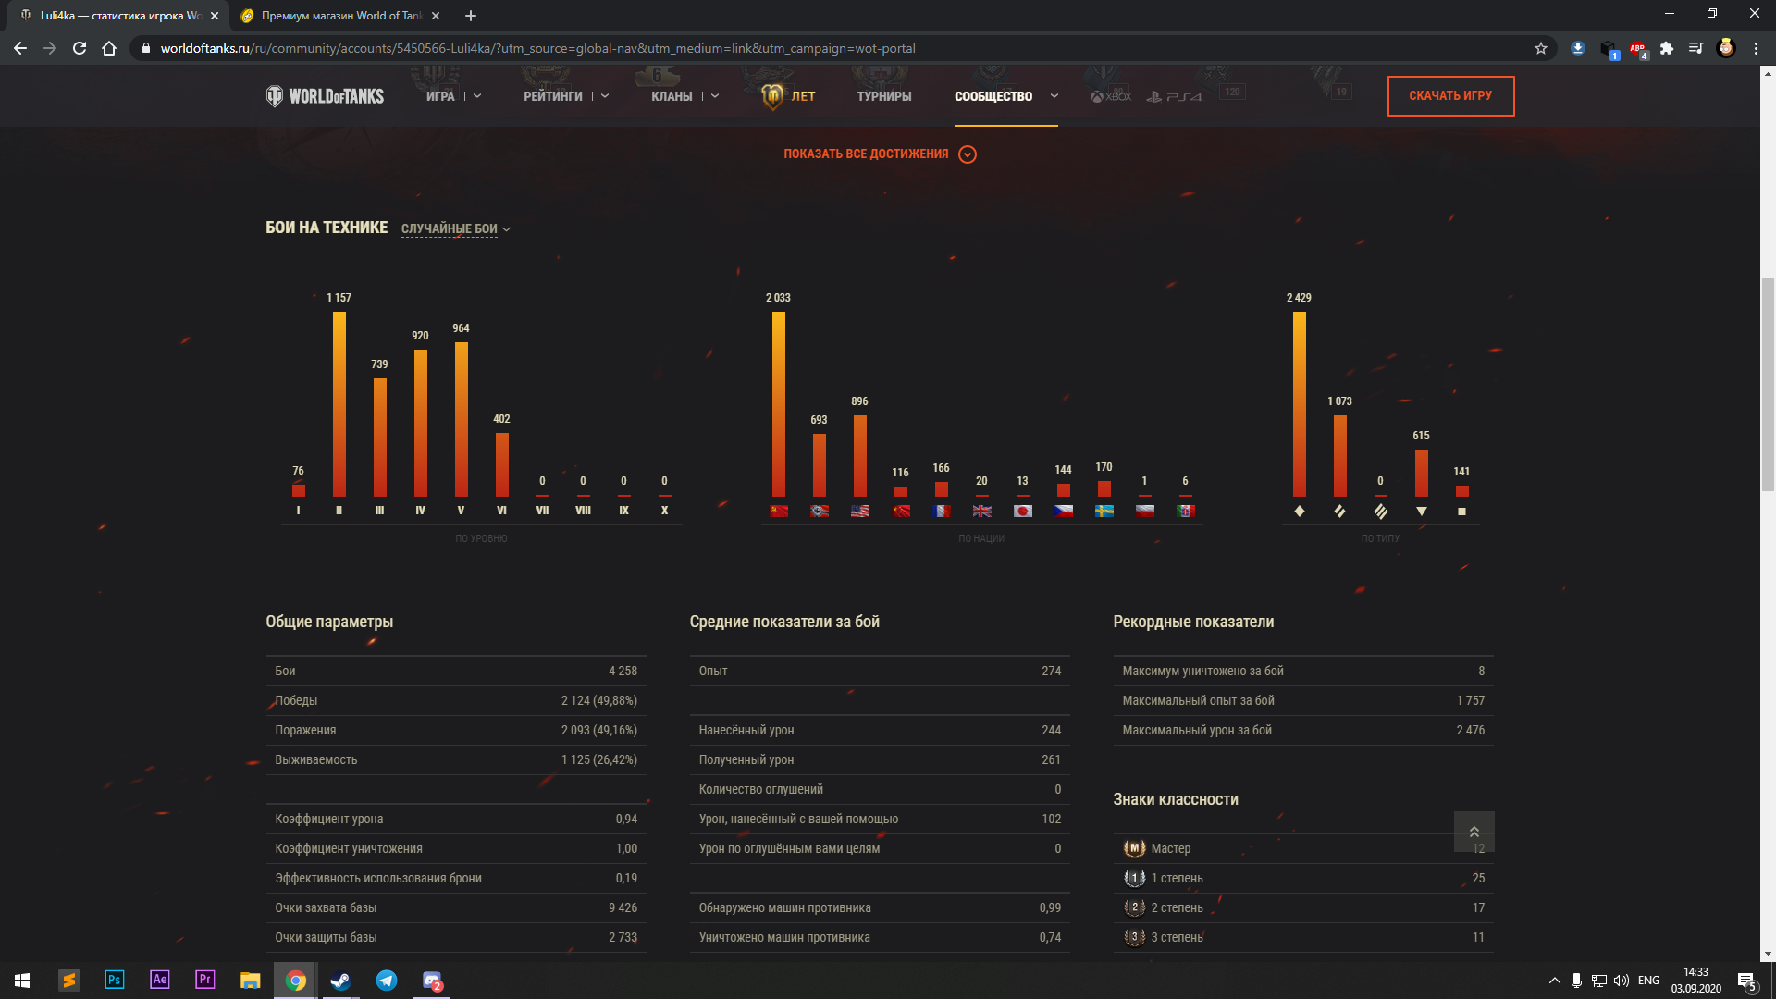The height and width of the screenshot is (999, 1776).
Task: Click the Chrome bookmark star icon
Action: (1541, 48)
